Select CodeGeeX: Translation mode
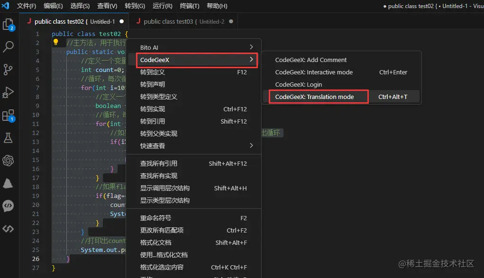The image size is (484, 278). click(x=318, y=97)
